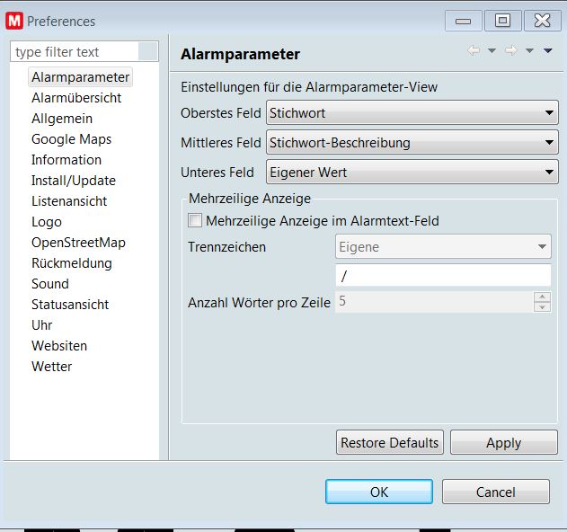Open the preferences view menu triangle
The image size is (567, 532).
(x=547, y=51)
